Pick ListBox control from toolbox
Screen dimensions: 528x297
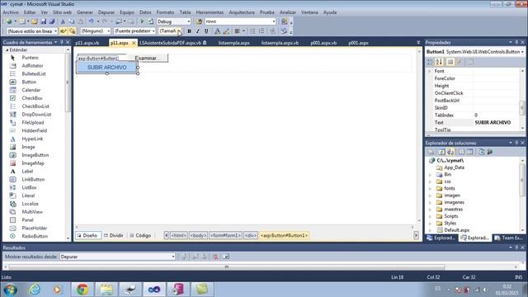[30, 187]
